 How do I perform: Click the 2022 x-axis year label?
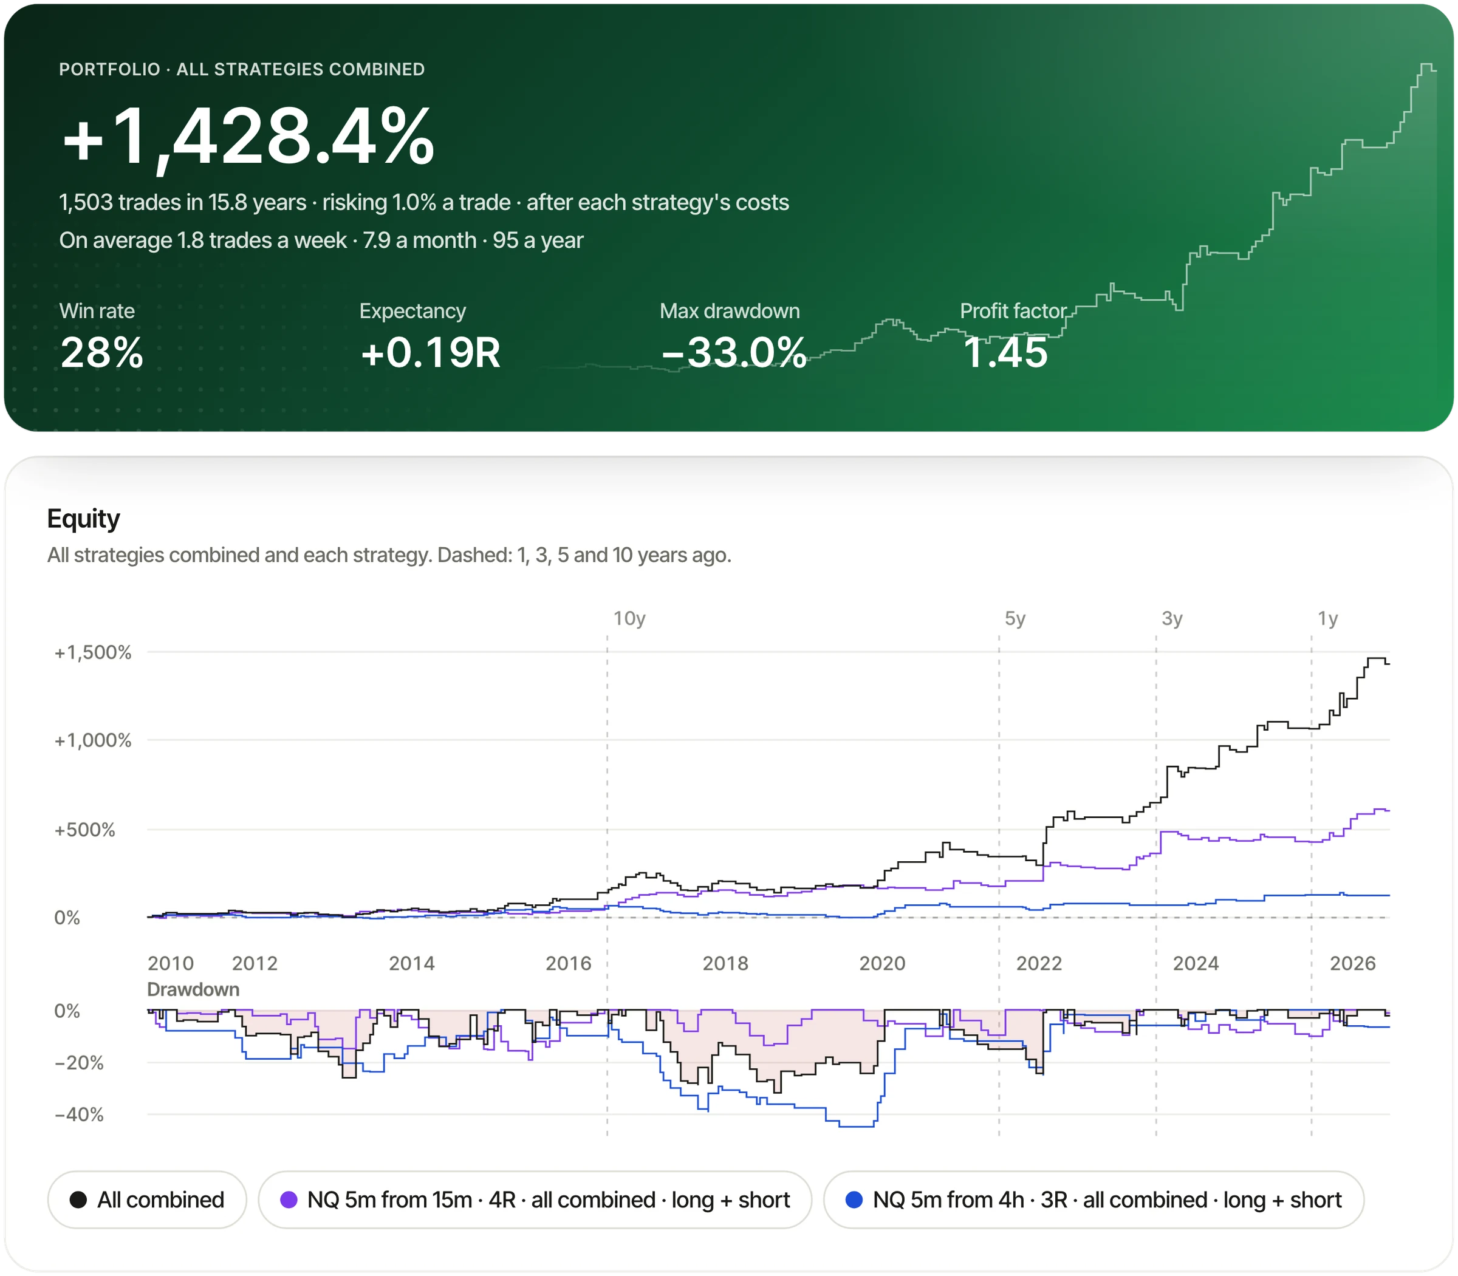point(1039,963)
